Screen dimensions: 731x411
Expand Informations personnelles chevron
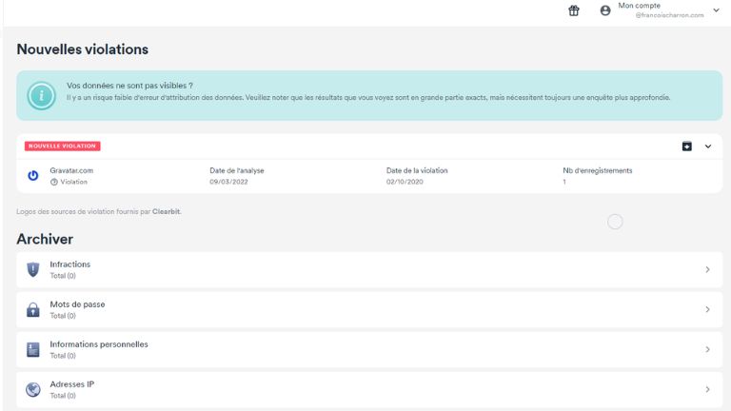click(707, 350)
